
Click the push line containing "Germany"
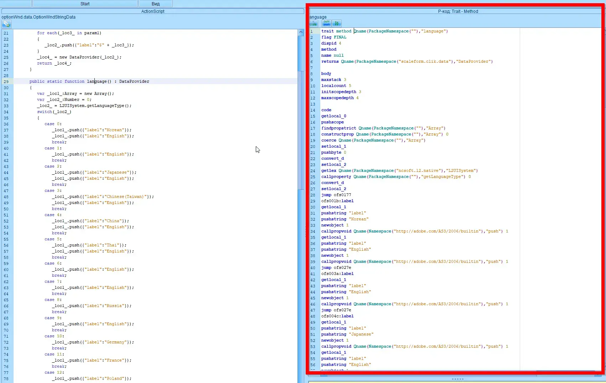pyautogui.click(x=93, y=342)
